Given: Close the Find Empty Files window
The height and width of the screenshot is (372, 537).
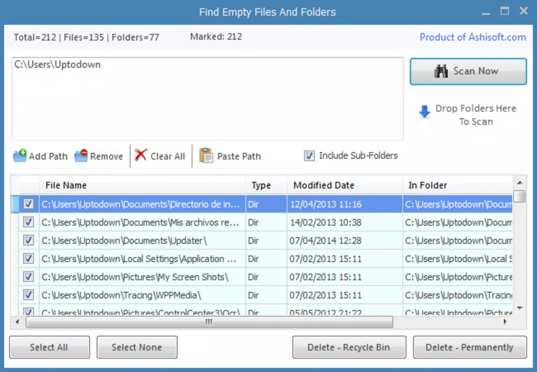Looking at the screenshot, I should (x=524, y=11).
